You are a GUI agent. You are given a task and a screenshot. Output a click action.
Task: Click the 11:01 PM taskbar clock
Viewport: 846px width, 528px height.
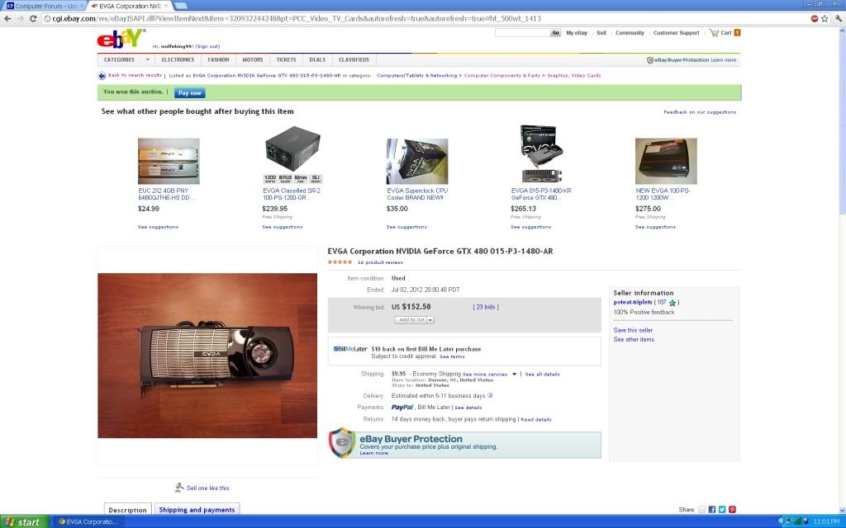point(826,521)
